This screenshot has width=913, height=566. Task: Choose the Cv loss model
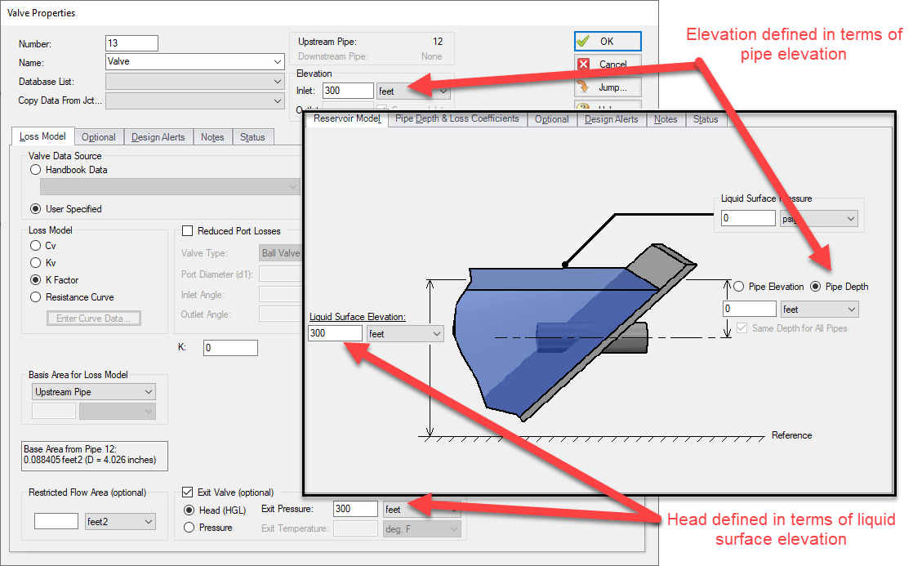pyautogui.click(x=35, y=246)
